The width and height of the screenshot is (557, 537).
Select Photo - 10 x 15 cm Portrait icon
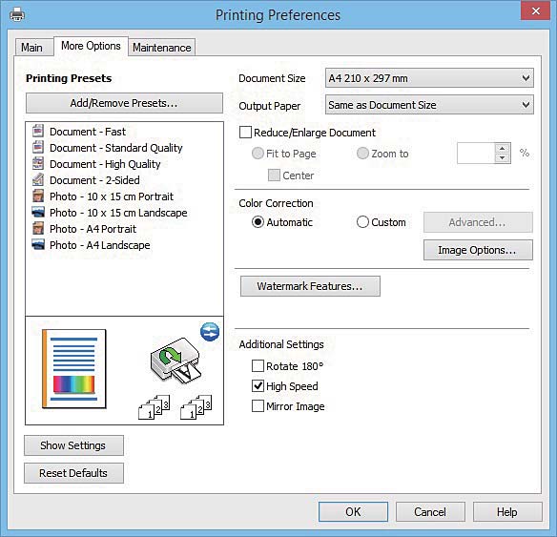38,196
